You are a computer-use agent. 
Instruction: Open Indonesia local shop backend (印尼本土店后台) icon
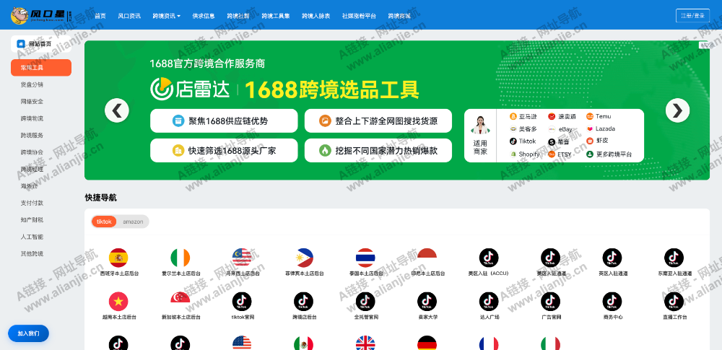pyautogui.click(x=427, y=258)
